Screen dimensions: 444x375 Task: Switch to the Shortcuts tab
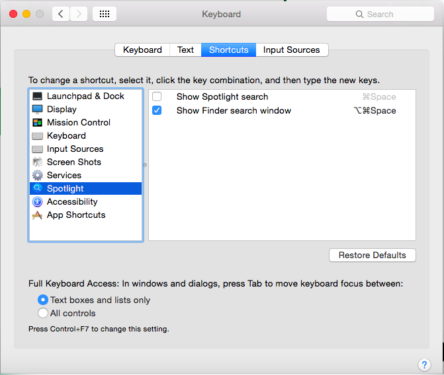tap(228, 50)
